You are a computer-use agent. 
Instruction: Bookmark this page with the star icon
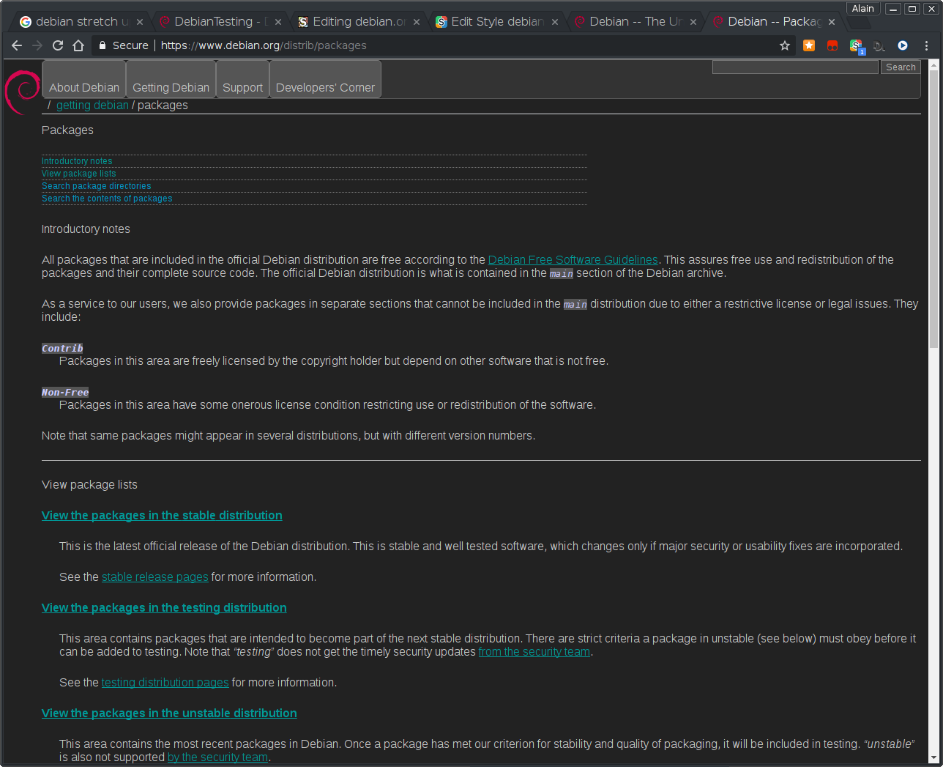click(x=784, y=45)
